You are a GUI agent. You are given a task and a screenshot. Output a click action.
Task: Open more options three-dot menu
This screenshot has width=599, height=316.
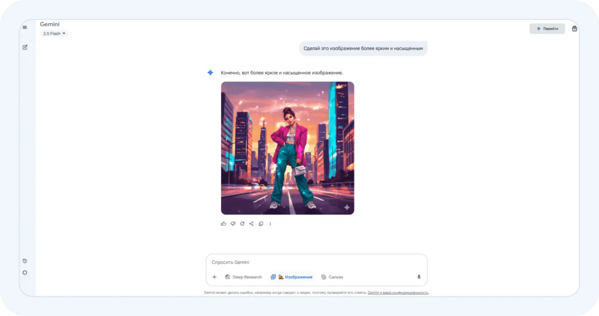270,224
